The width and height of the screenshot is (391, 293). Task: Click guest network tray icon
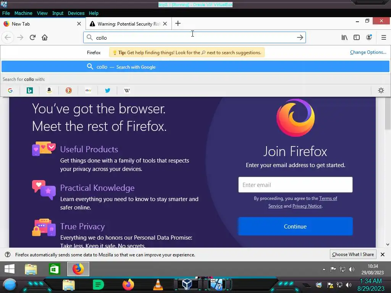click(343, 269)
